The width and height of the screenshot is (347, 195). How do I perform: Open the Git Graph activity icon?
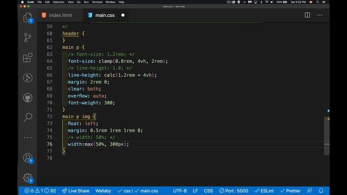28,78
